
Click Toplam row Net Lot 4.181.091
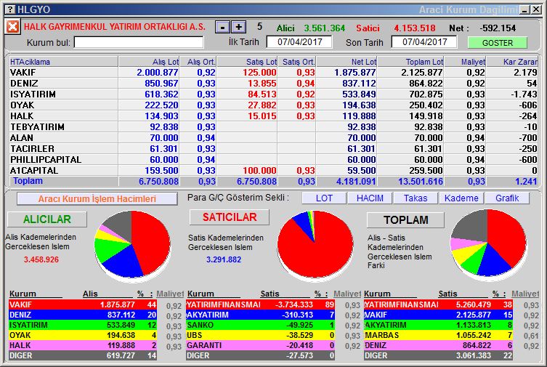point(356,182)
